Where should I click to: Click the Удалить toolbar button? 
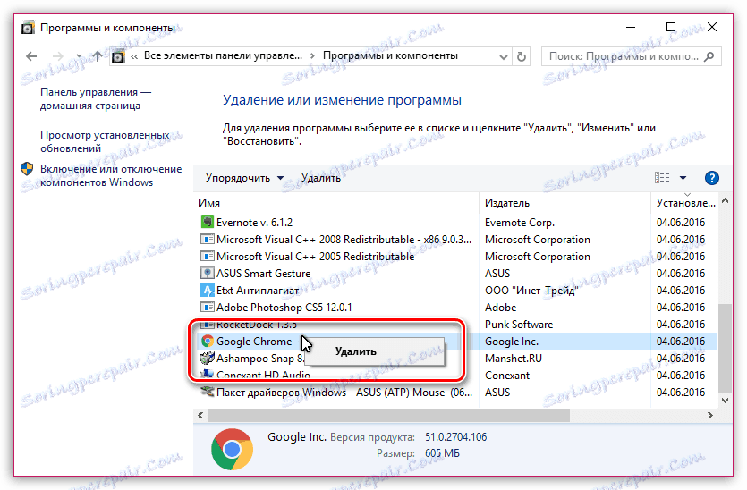click(320, 178)
